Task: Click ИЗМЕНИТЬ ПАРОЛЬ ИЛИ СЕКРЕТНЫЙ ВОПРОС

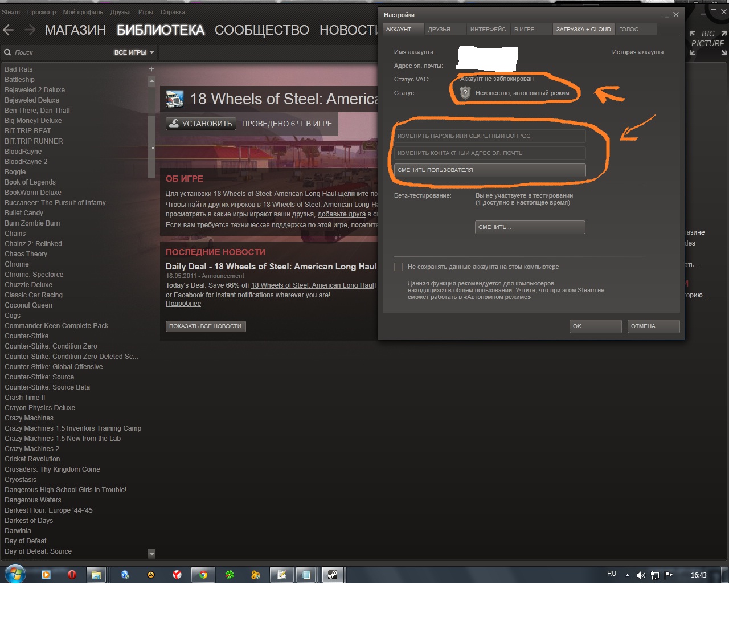Action: pyautogui.click(x=490, y=136)
